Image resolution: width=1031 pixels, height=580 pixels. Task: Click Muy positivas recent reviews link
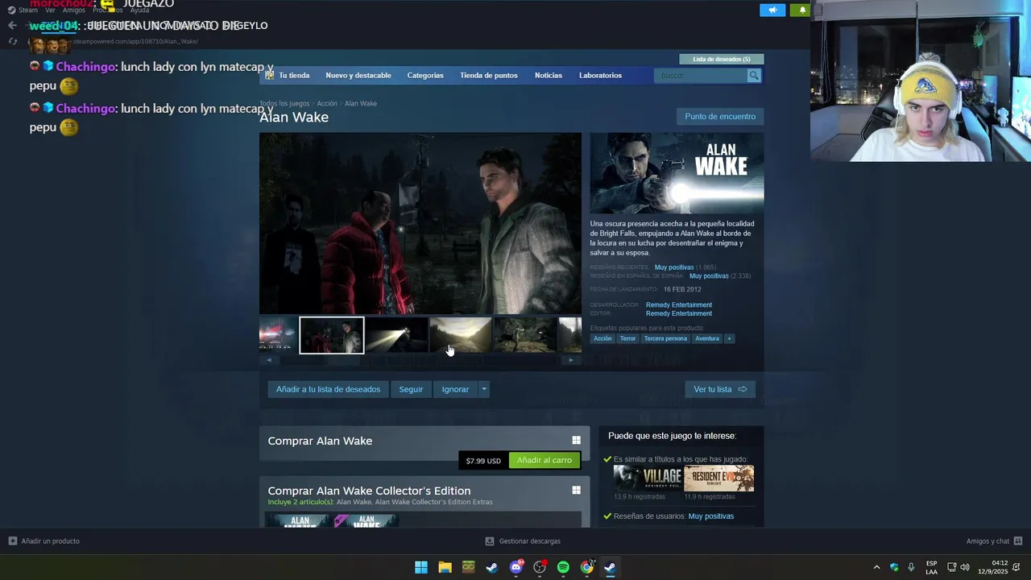[674, 267]
